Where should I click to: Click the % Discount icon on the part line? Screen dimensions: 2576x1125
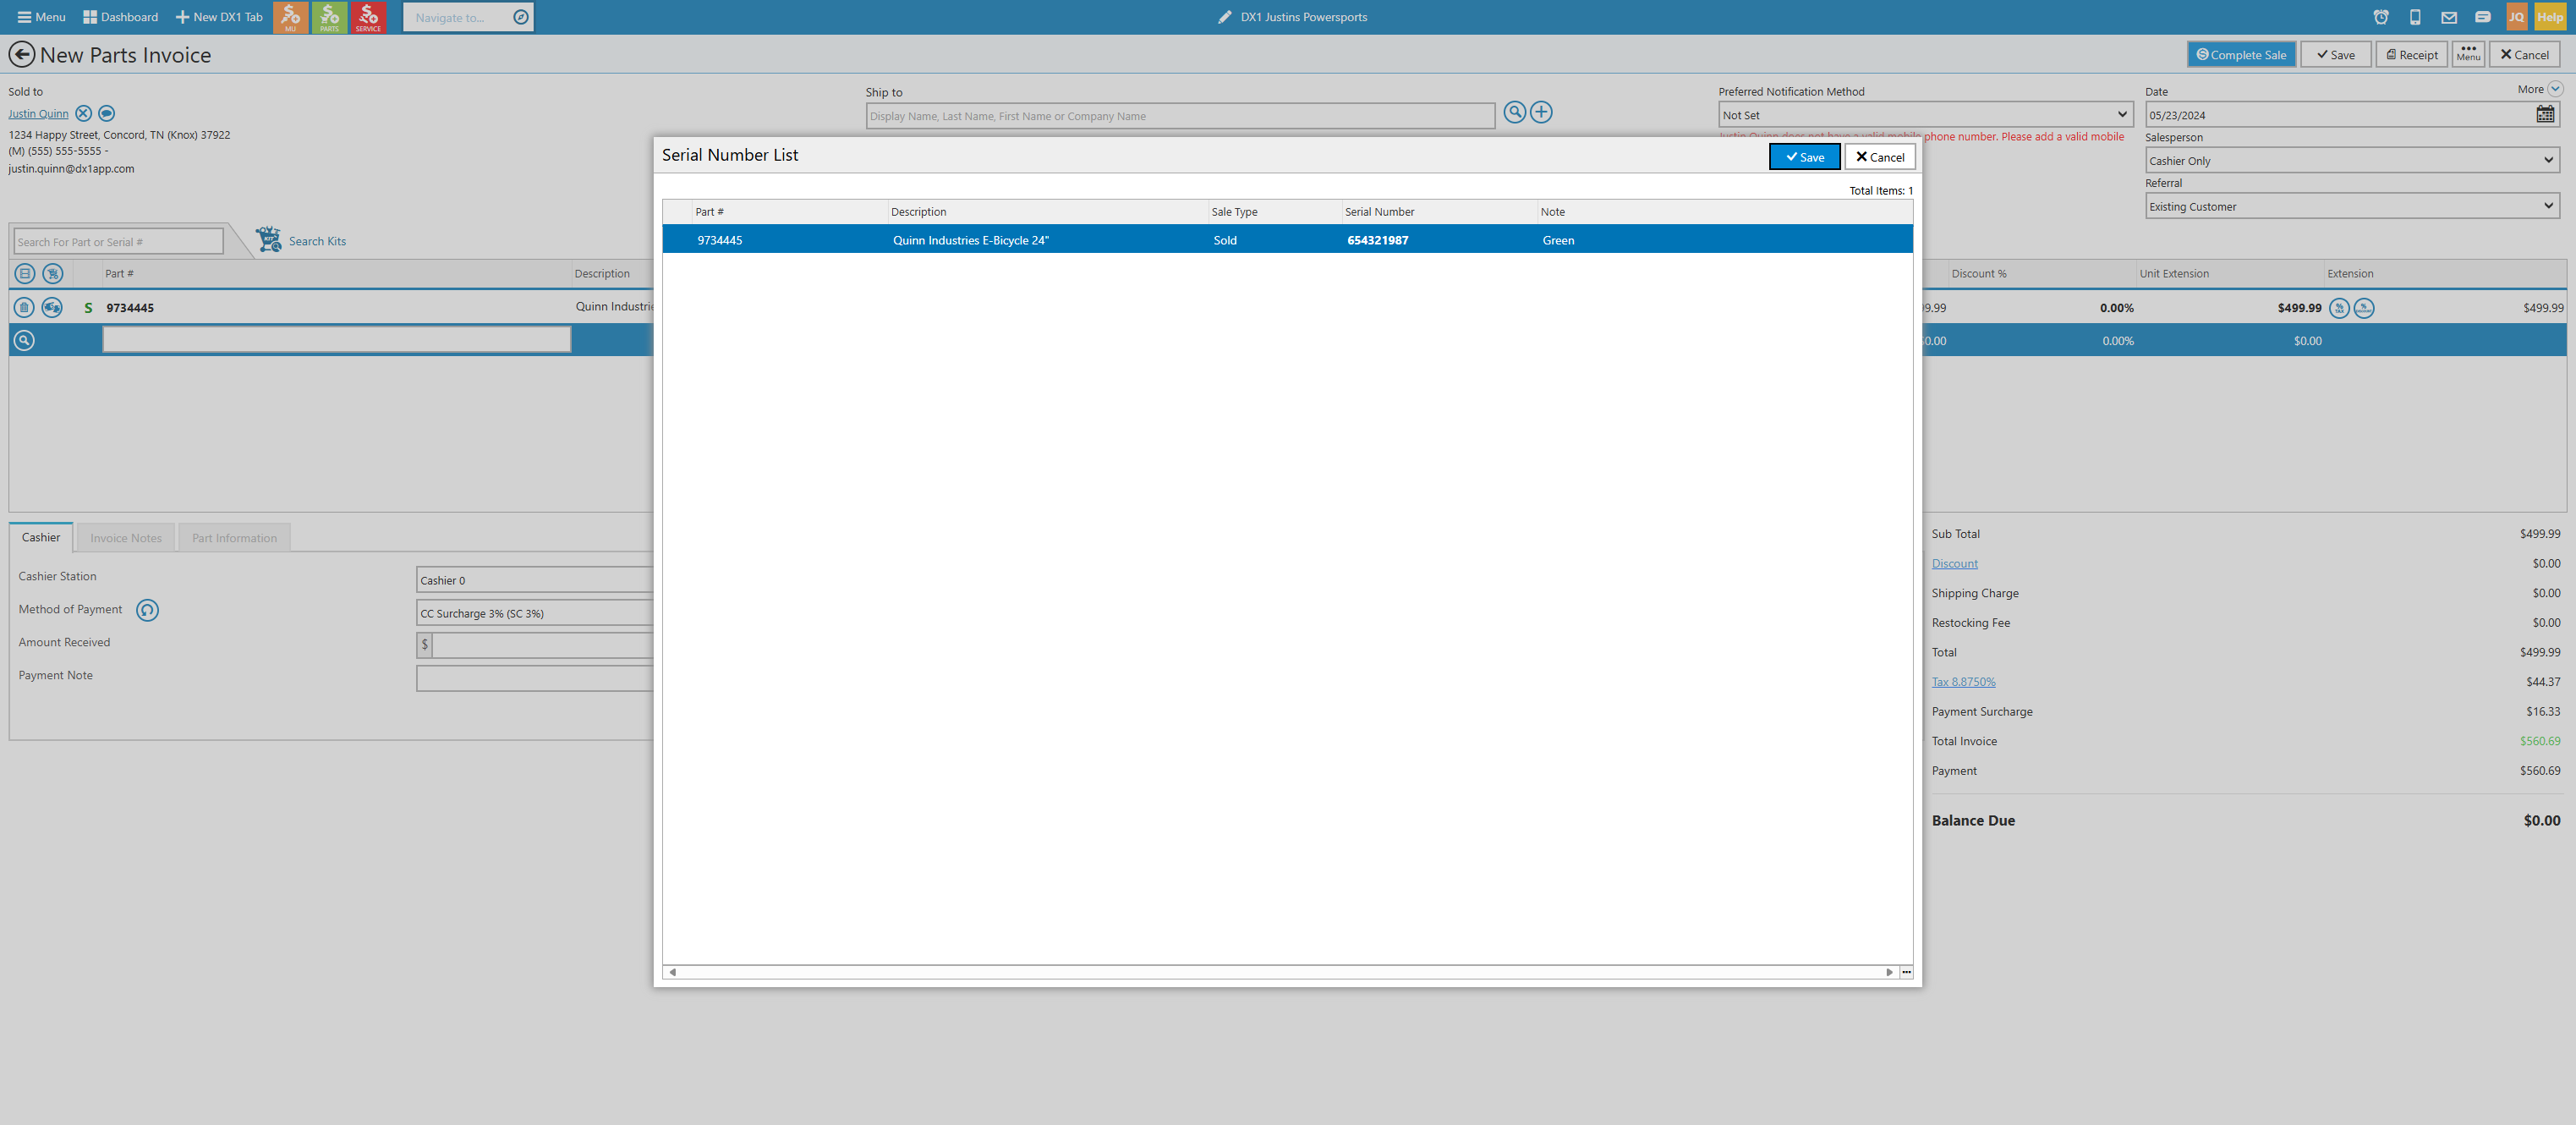pyautogui.click(x=2364, y=308)
